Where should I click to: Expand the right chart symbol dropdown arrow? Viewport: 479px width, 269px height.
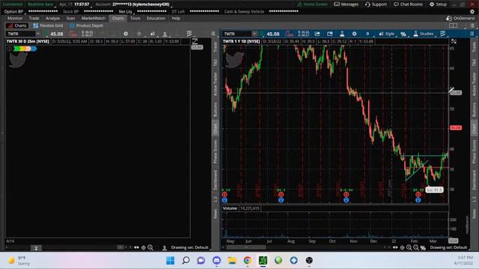[254, 34]
